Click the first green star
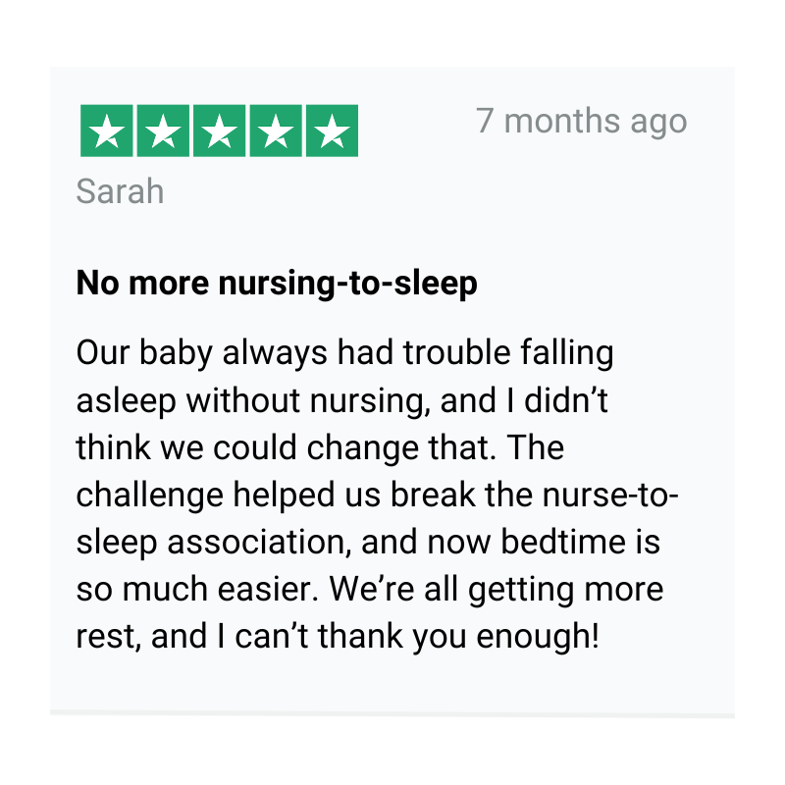 106,131
